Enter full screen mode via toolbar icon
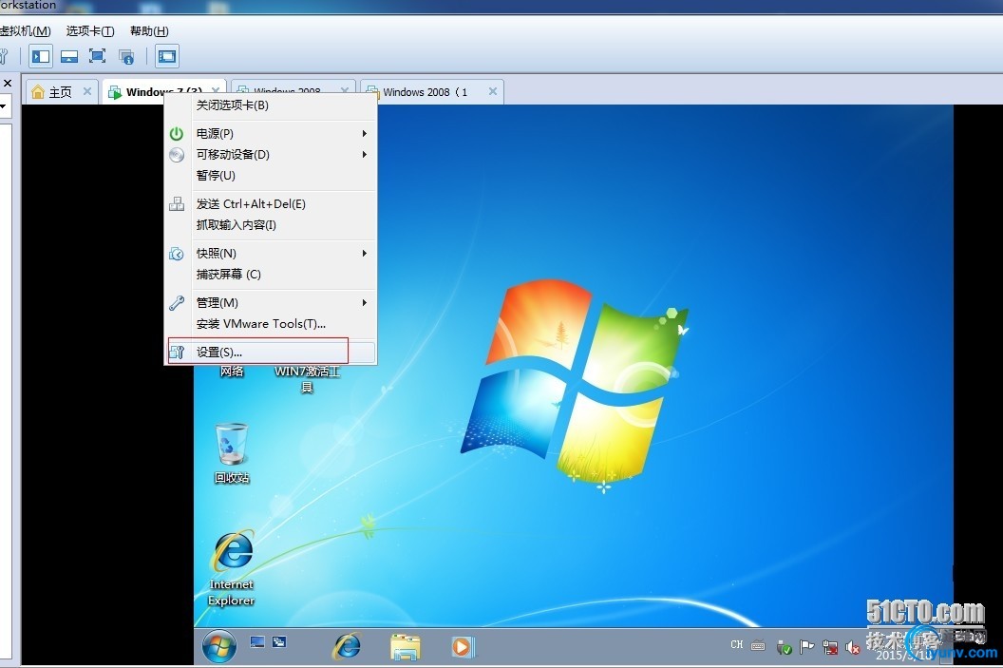Screen dimensions: 1003x668 click(97, 56)
